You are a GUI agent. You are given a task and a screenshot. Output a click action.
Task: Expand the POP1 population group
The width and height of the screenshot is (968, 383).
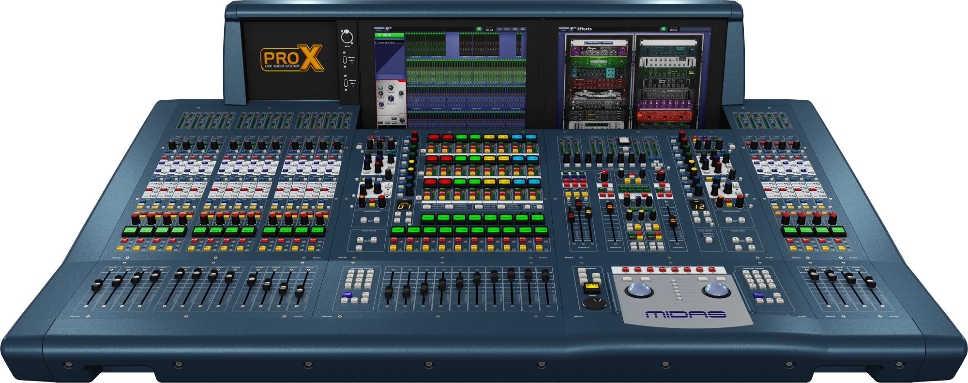coord(427,217)
